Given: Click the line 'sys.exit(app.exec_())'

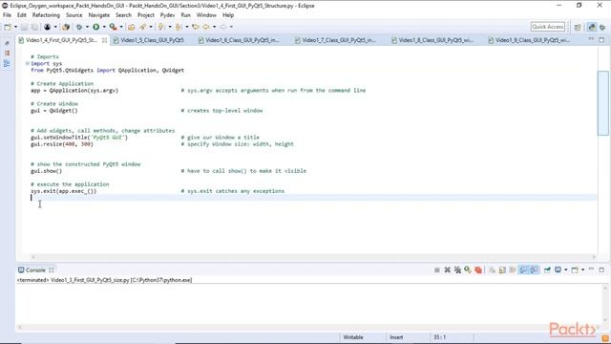Looking at the screenshot, I should (64, 191).
